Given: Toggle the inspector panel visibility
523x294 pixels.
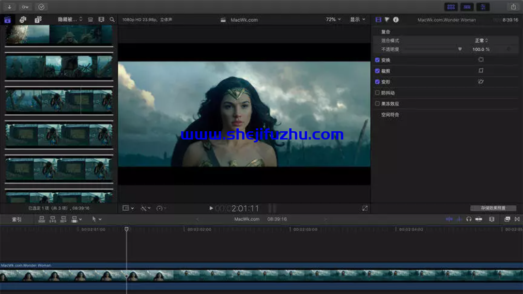Looking at the screenshot, I should (x=483, y=7).
